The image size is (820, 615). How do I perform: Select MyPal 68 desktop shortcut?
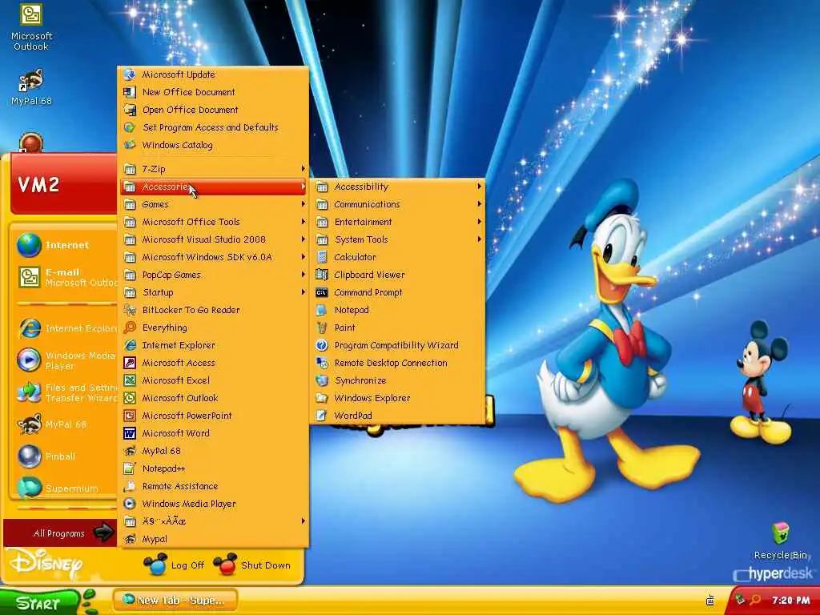tap(31, 86)
